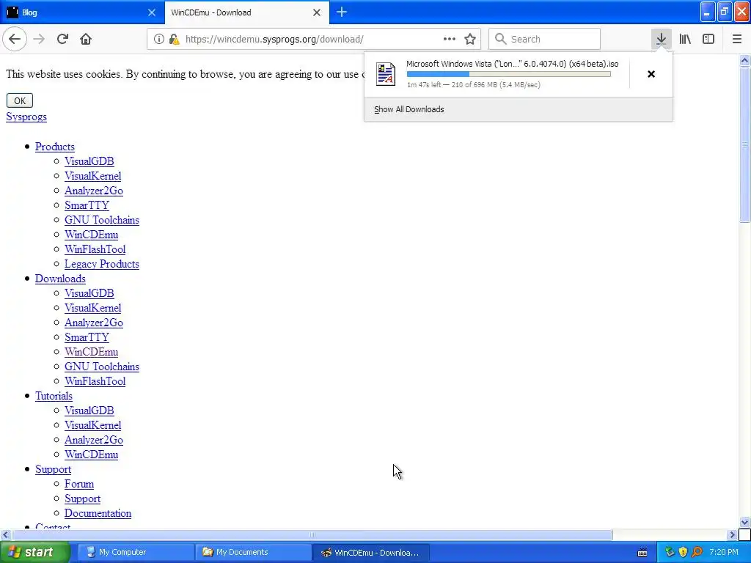Click the Search input field

pyautogui.click(x=545, y=40)
